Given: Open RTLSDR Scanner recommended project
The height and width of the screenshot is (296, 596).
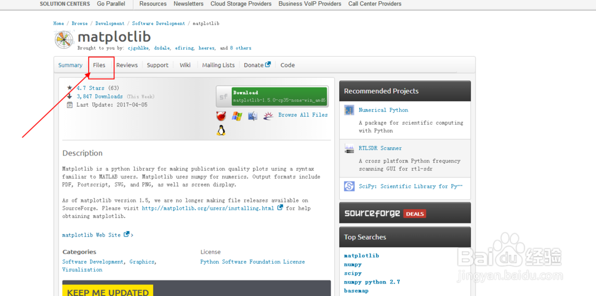Looking at the screenshot, I should pos(380,148).
